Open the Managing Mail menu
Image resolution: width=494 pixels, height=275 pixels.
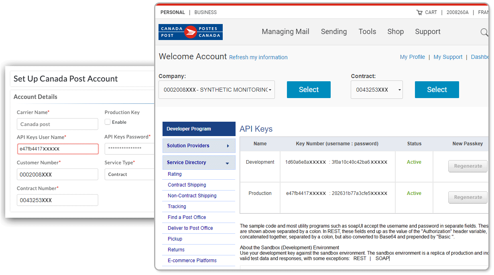(x=286, y=32)
